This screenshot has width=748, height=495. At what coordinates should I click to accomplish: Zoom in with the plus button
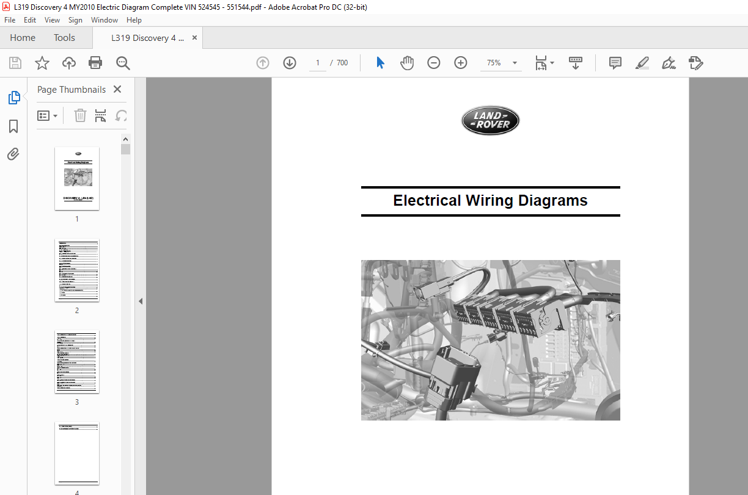[x=461, y=63]
